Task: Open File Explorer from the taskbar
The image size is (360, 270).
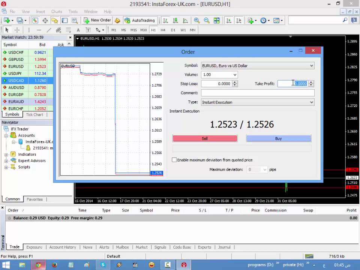Action: [22, 265]
